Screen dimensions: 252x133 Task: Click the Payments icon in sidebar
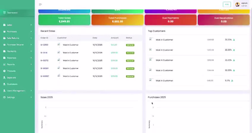(x=4, y=51)
